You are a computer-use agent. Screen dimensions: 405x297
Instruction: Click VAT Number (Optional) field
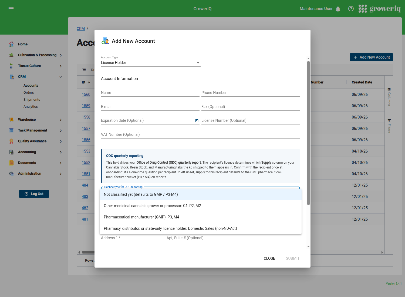pos(200,134)
